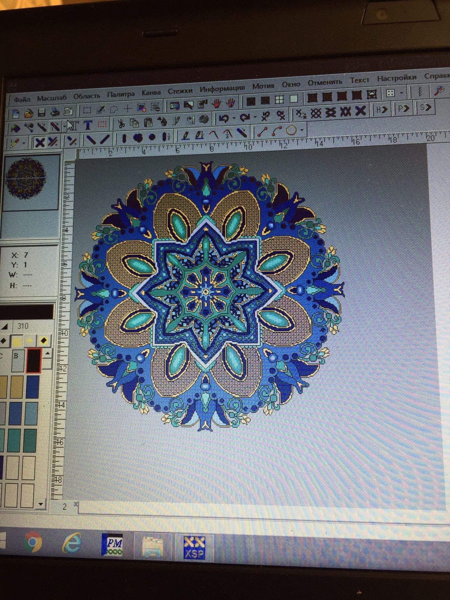
Task: Select the magic wand selection tool
Action: tap(101, 109)
